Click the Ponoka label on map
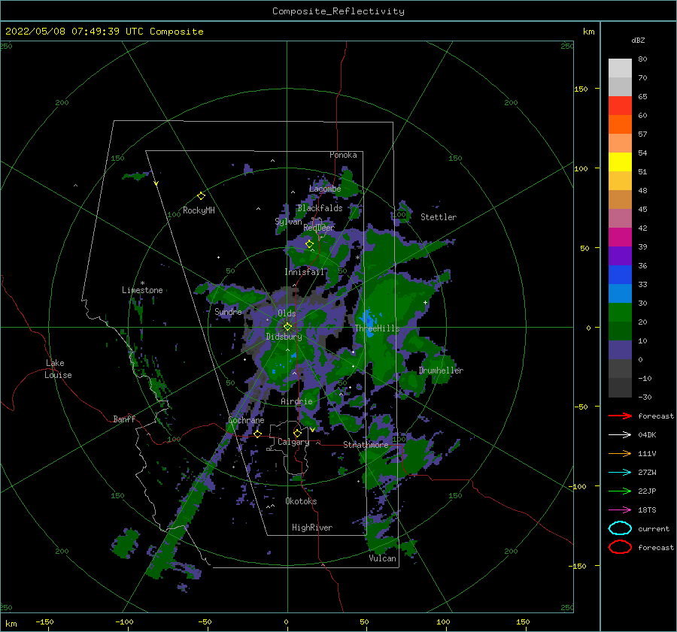The height and width of the screenshot is (632, 677). (x=343, y=155)
